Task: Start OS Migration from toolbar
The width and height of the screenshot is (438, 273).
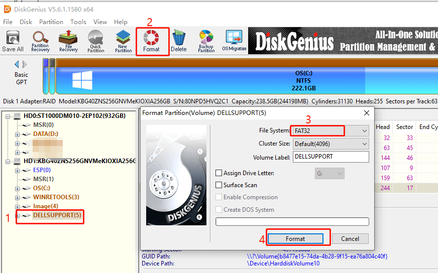Action: (x=234, y=41)
